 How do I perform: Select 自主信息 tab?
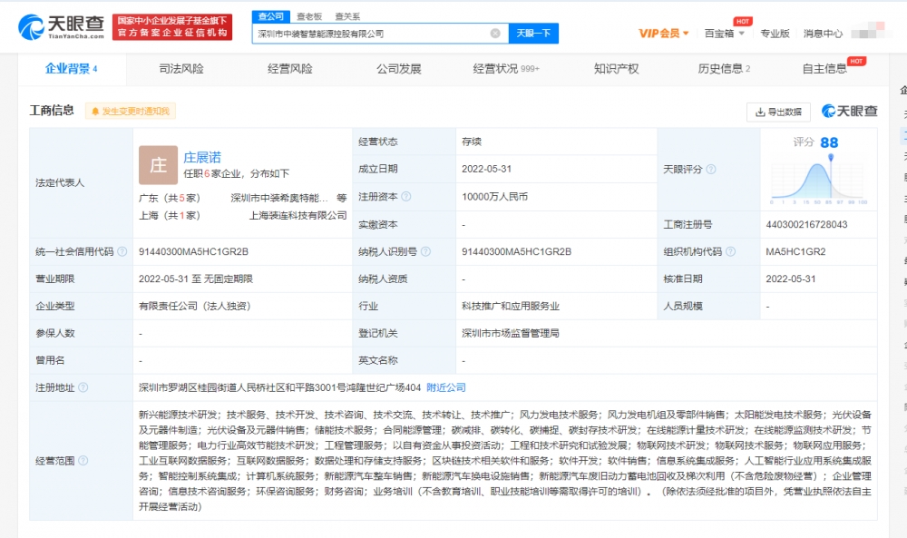[824, 69]
